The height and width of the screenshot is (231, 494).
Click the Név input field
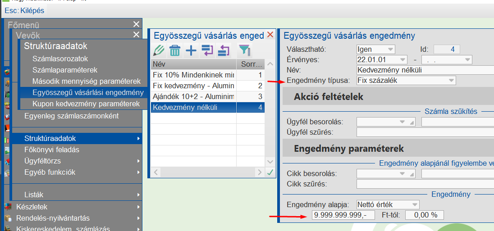coord(425,70)
